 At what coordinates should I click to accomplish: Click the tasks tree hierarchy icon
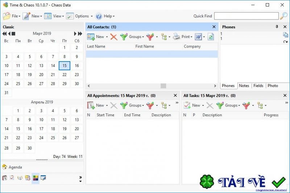[260, 105]
